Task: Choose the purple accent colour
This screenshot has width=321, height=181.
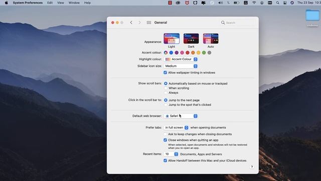Action: pyautogui.click(x=177, y=53)
